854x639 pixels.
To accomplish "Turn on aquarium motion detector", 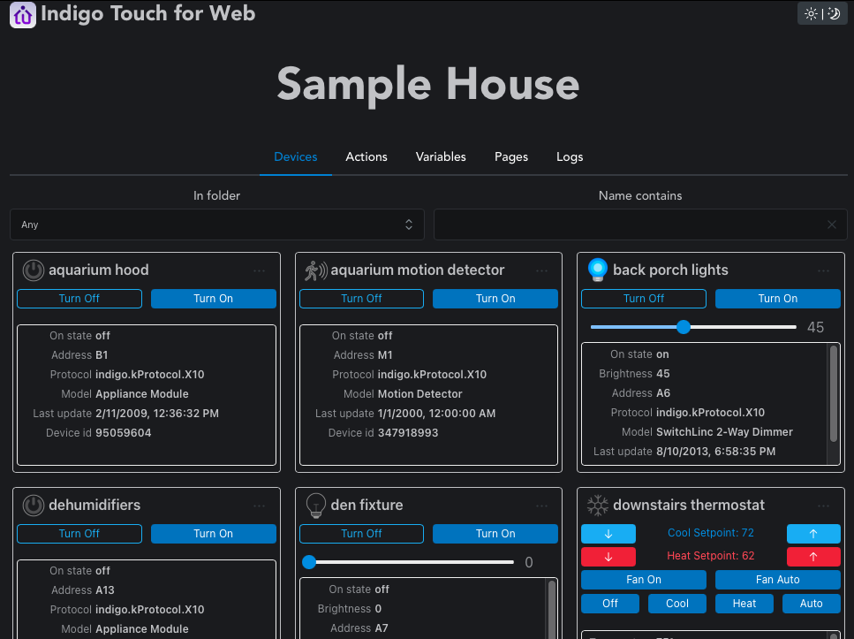I will point(495,299).
